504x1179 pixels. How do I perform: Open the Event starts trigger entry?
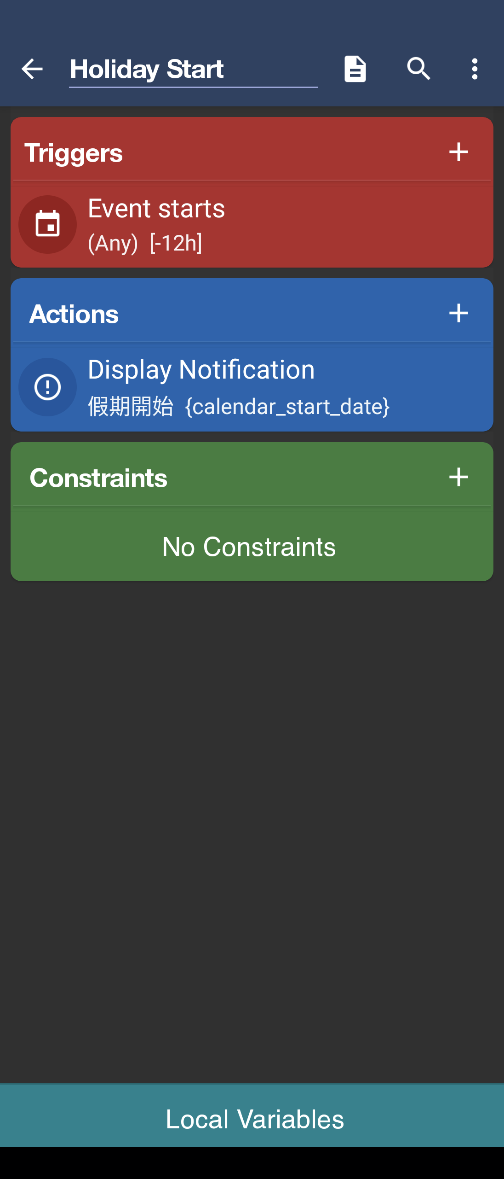[252, 225]
